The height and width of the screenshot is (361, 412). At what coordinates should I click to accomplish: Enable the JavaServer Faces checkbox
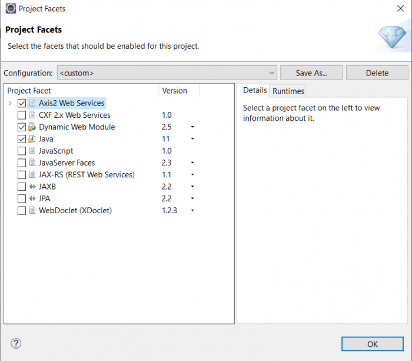pyautogui.click(x=22, y=163)
